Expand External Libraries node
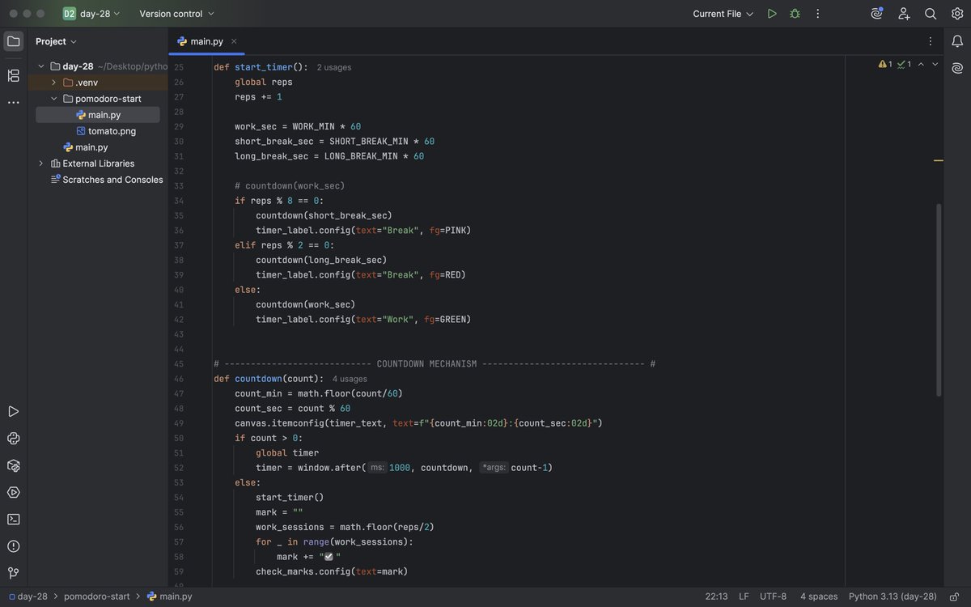971x607 pixels. pyautogui.click(x=40, y=163)
